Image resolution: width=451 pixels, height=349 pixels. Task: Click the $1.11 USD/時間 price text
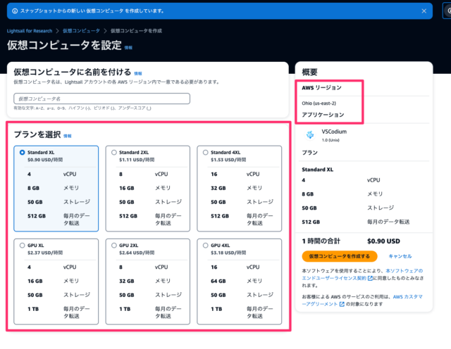[137, 160]
